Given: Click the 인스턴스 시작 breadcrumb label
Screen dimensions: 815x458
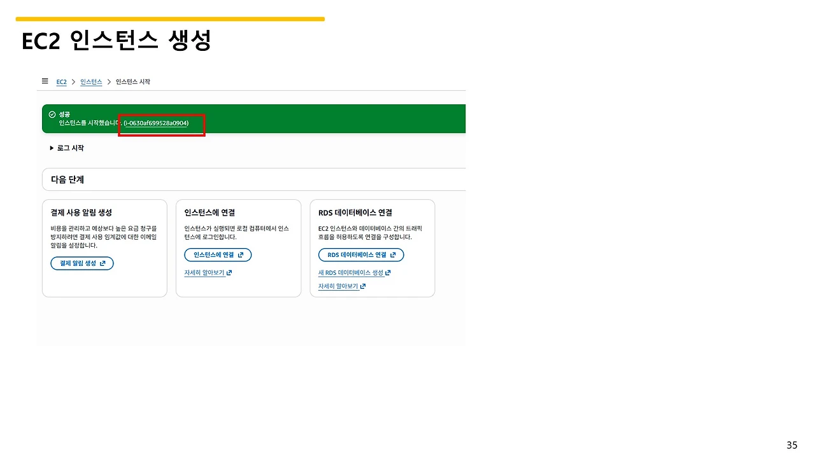Looking at the screenshot, I should tap(132, 81).
